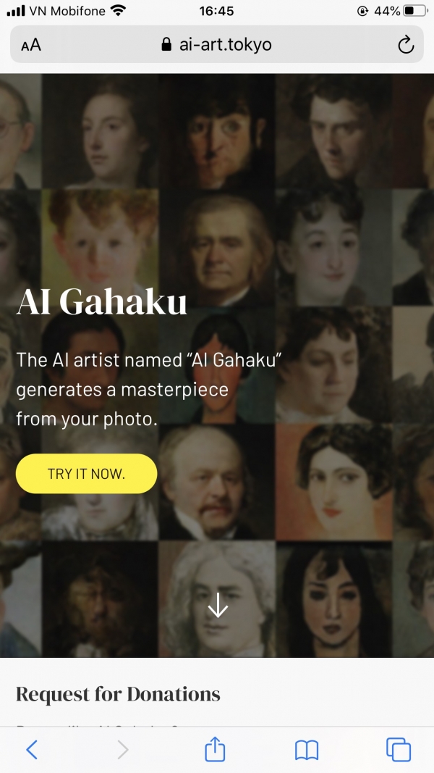Tap the battery indicator in status bar
The height and width of the screenshot is (773, 434).
click(416, 11)
